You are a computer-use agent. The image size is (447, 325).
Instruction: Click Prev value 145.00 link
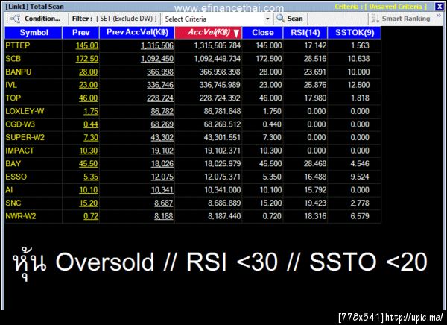click(x=87, y=45)
